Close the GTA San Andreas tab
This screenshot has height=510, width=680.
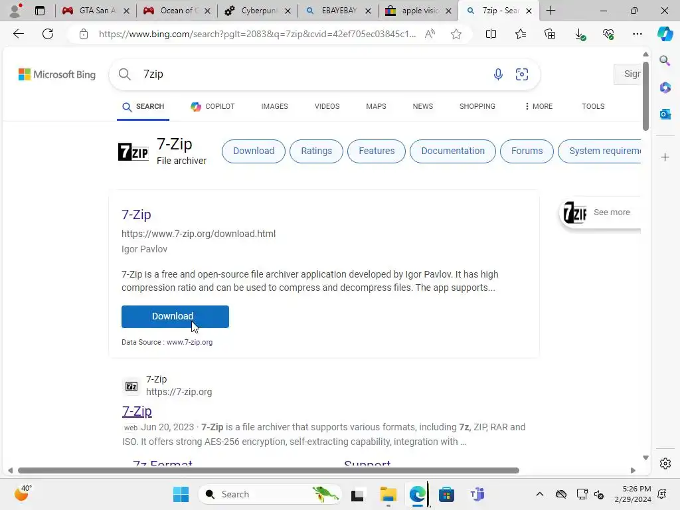pos(126,11)
